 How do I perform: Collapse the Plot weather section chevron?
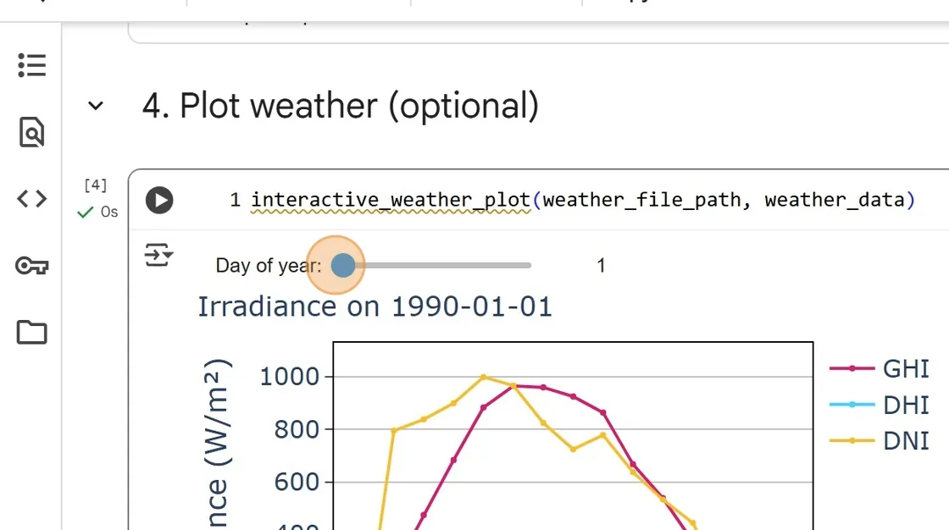pos(96,106)
